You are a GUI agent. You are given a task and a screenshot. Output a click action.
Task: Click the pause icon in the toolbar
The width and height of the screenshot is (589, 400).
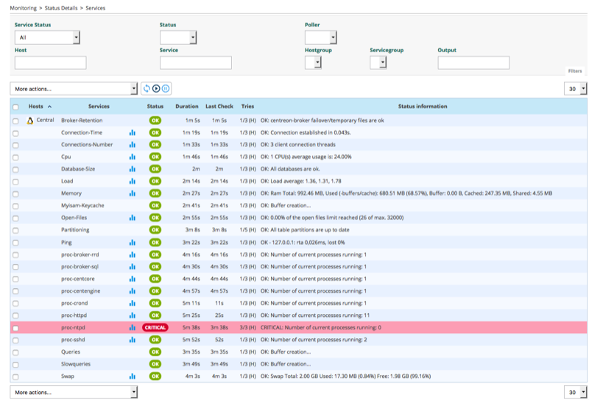point(166,89)
